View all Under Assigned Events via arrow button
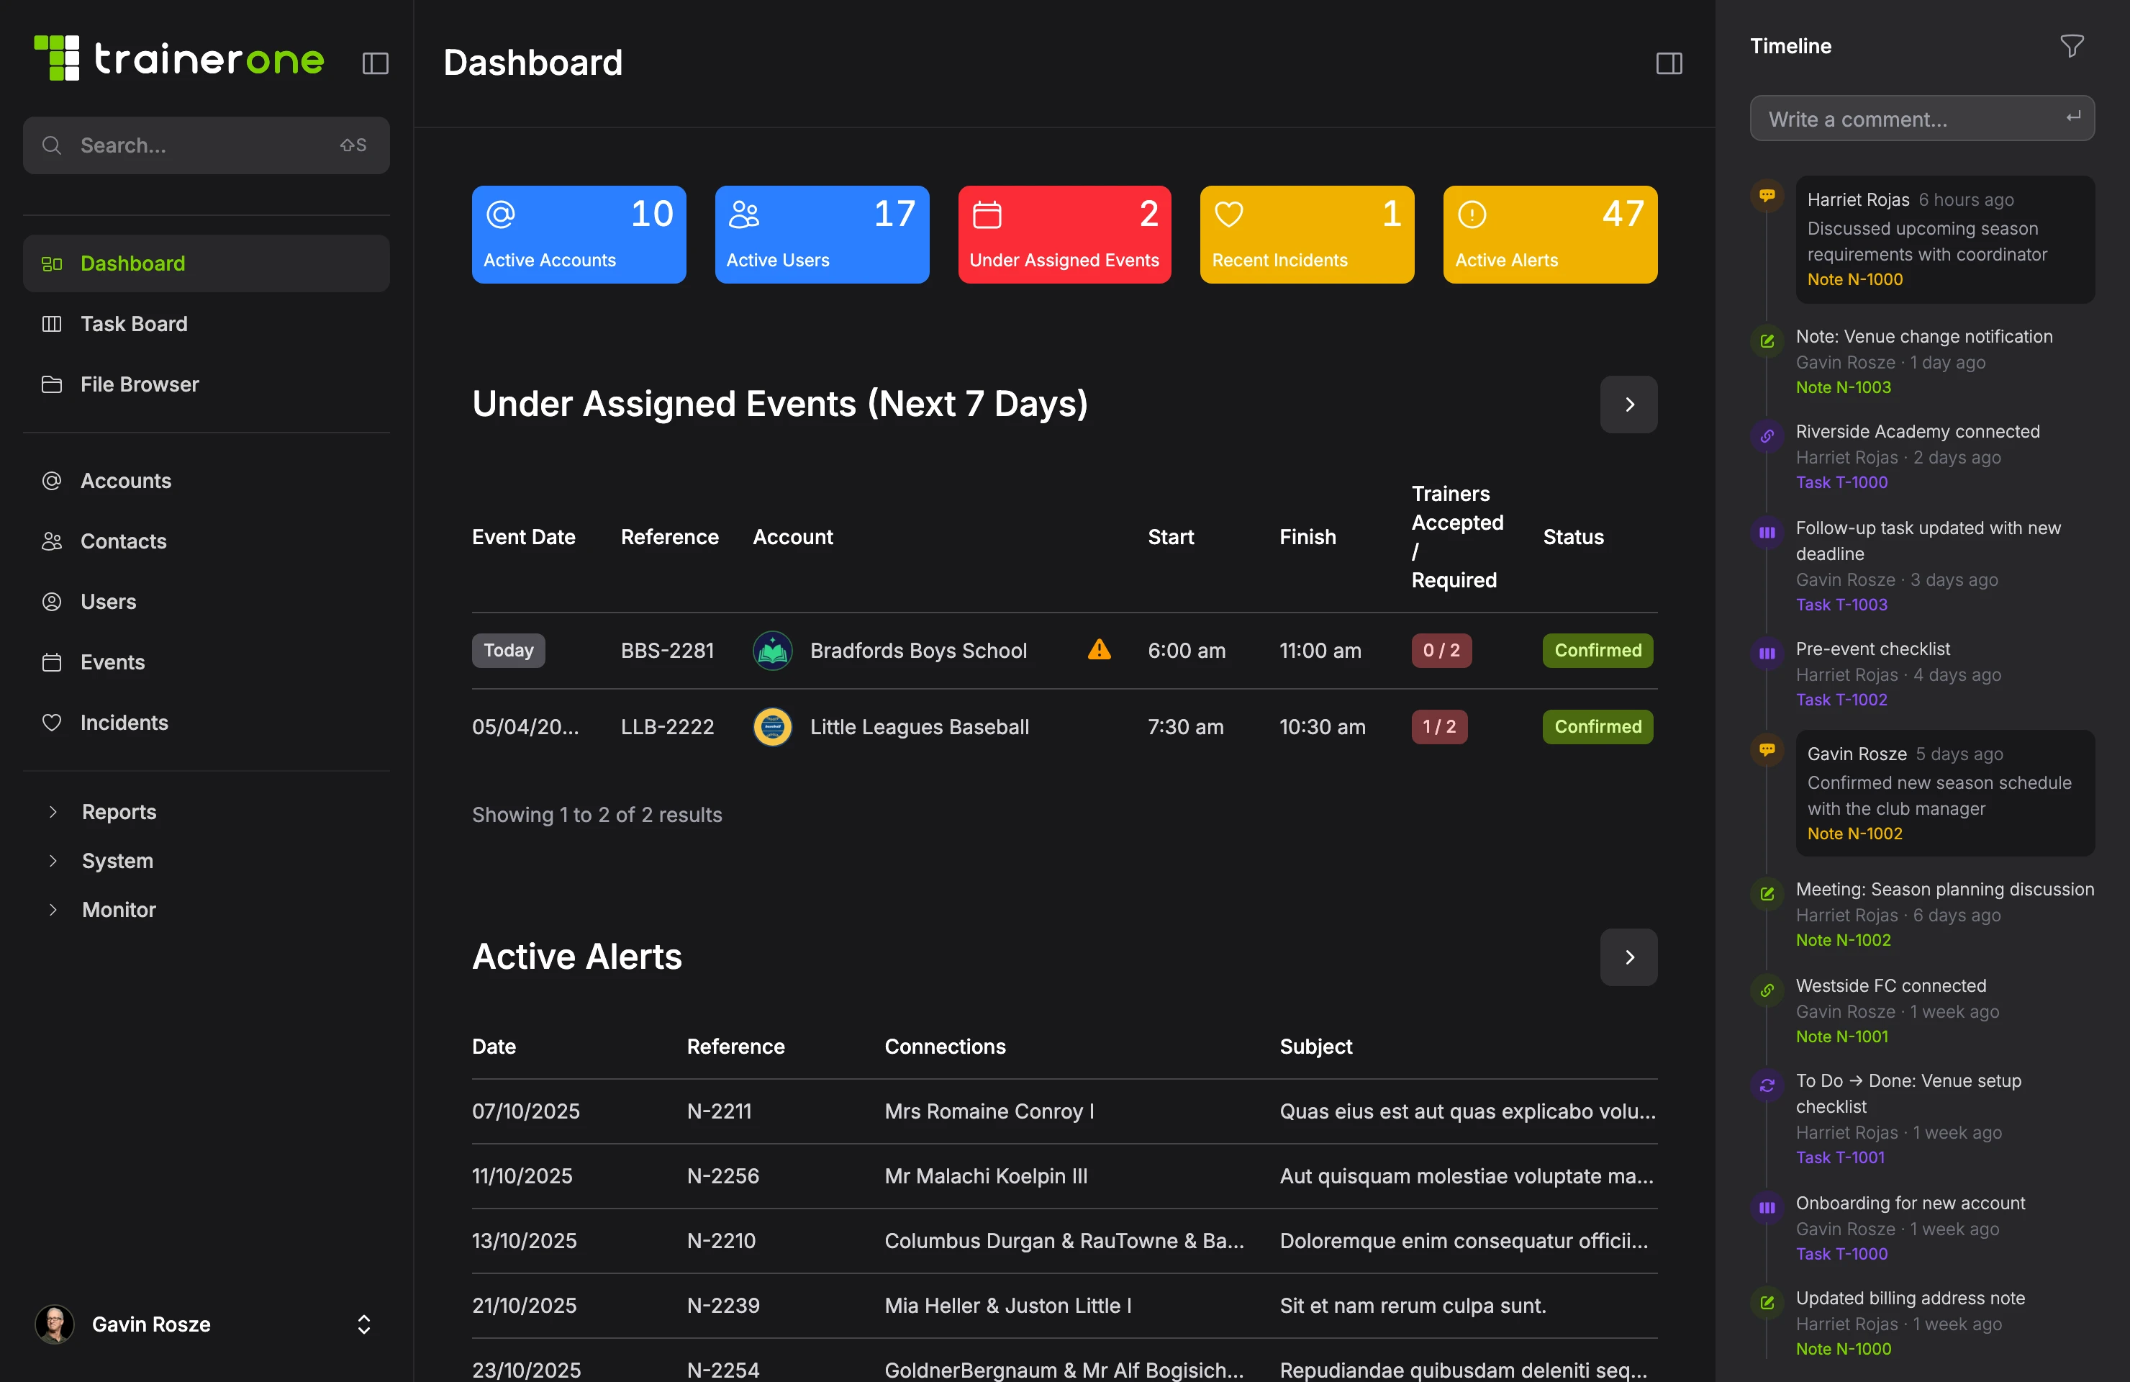Image resolution: width=2130 pixels, height=1382 pixels. point(1628,405)
